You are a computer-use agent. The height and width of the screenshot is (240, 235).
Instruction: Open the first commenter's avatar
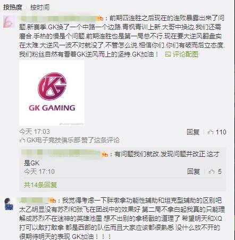(9, 21)
